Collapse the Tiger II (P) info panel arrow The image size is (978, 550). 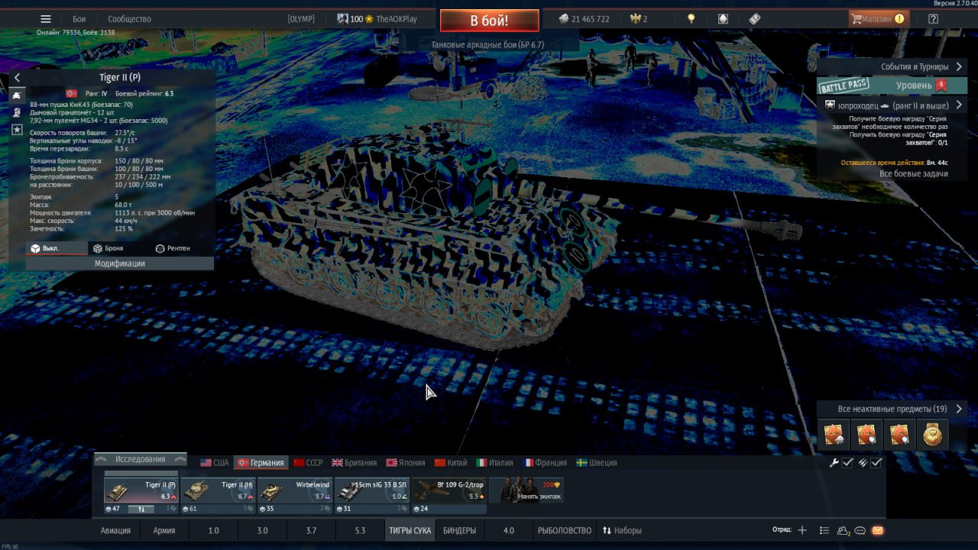17,77
